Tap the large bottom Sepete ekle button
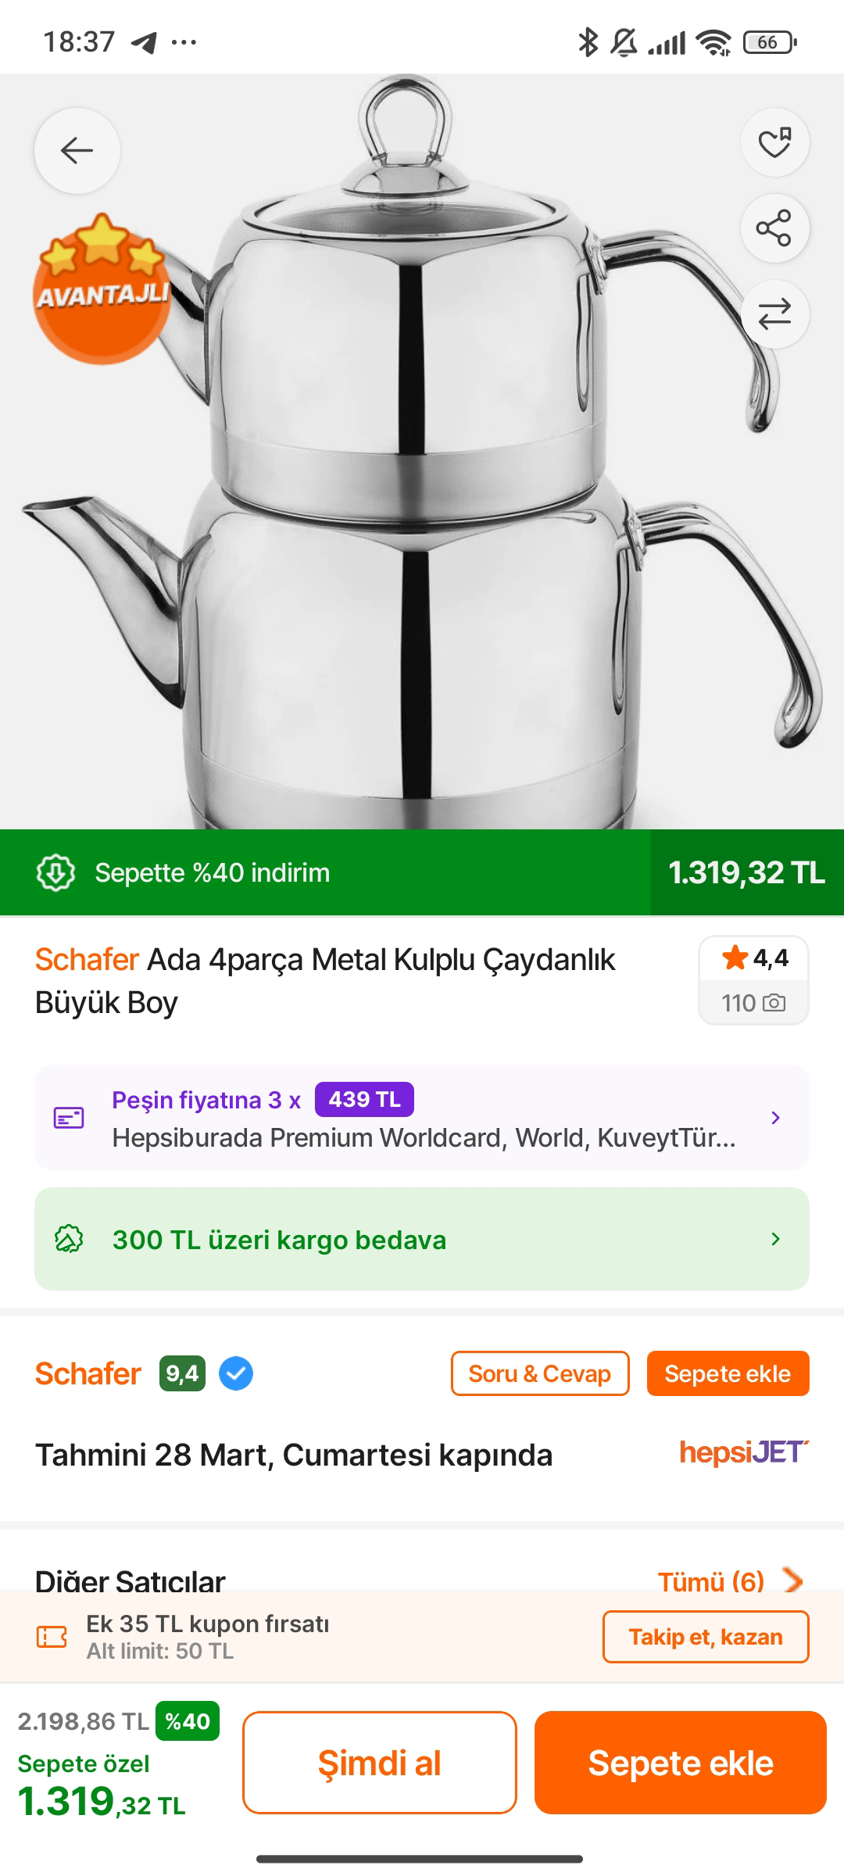Viewport: 844px width, 1876px height. click(680, 1763)
